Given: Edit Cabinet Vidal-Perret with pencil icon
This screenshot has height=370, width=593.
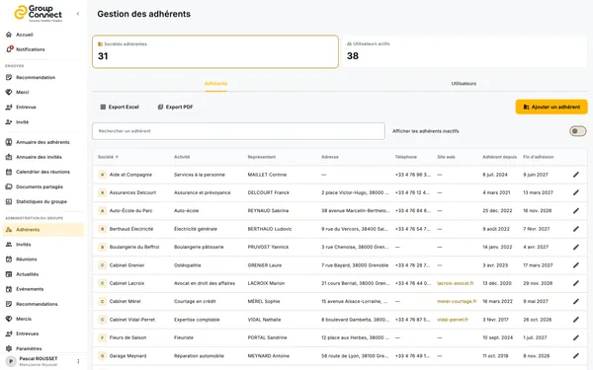Looking at the screenshot, I should point(575,320).
